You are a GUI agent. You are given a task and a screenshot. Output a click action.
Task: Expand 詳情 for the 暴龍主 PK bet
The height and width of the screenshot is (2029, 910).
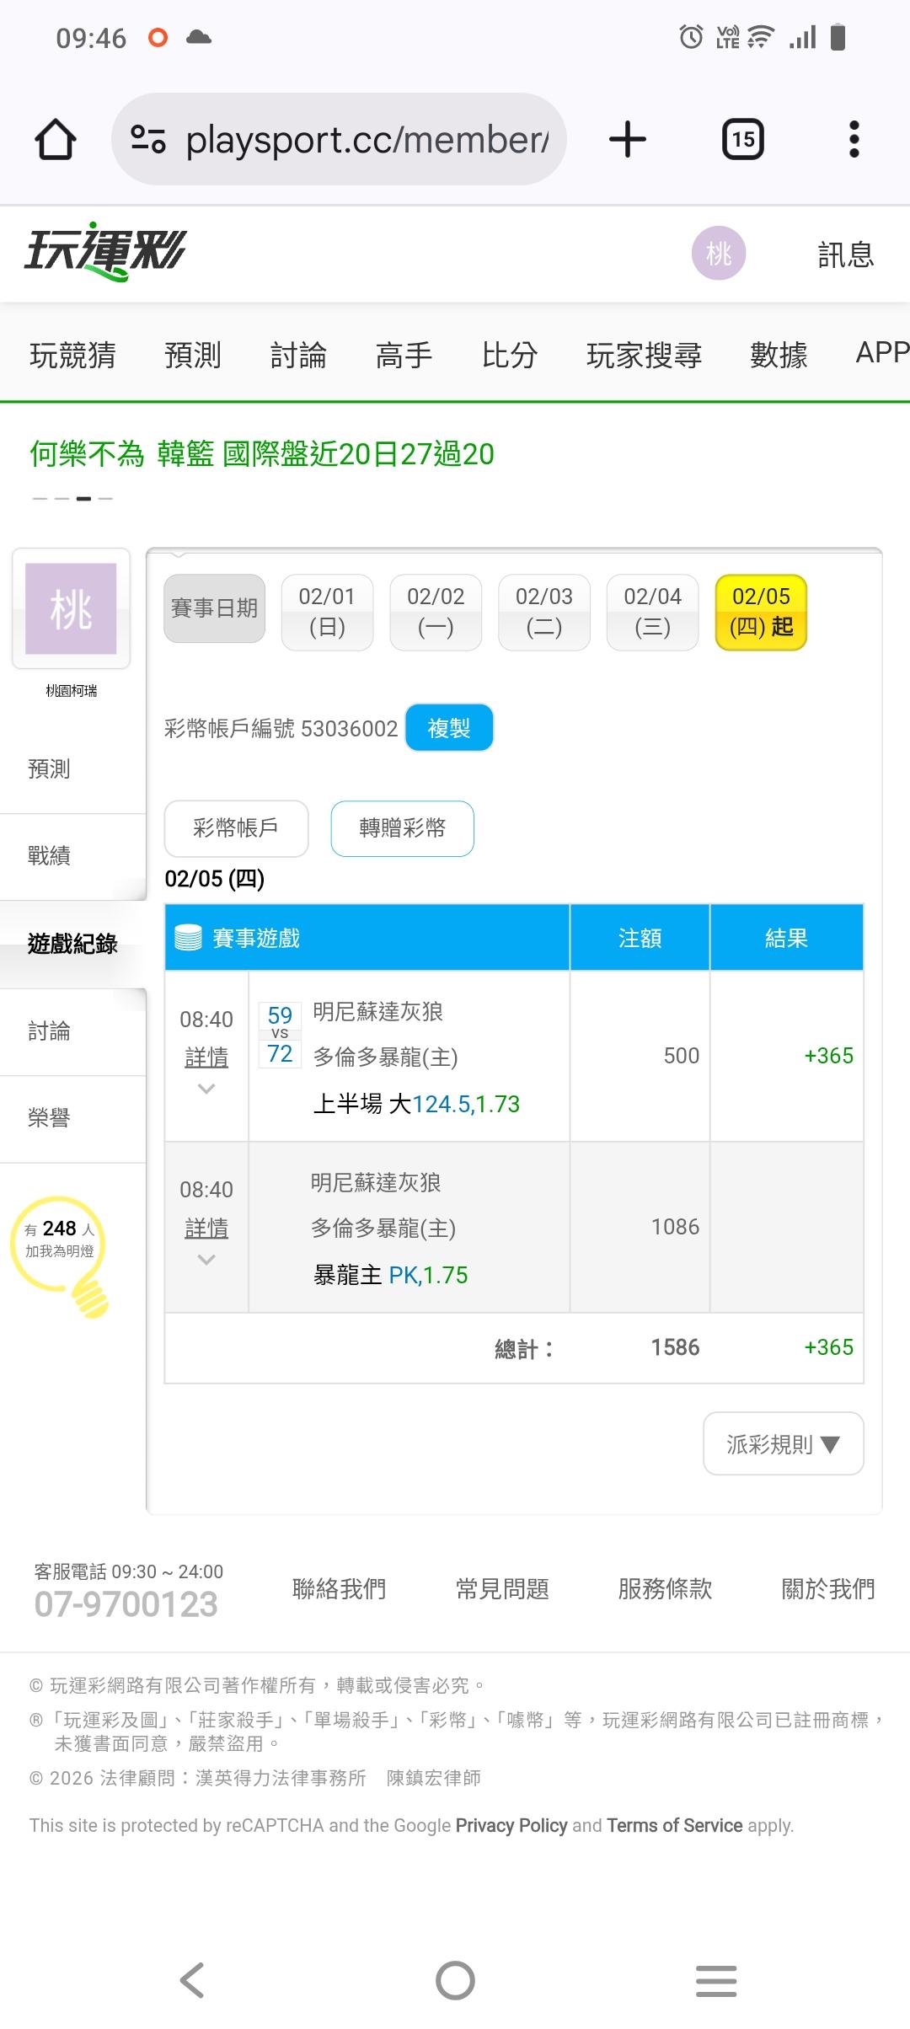tap(206, 1229)
